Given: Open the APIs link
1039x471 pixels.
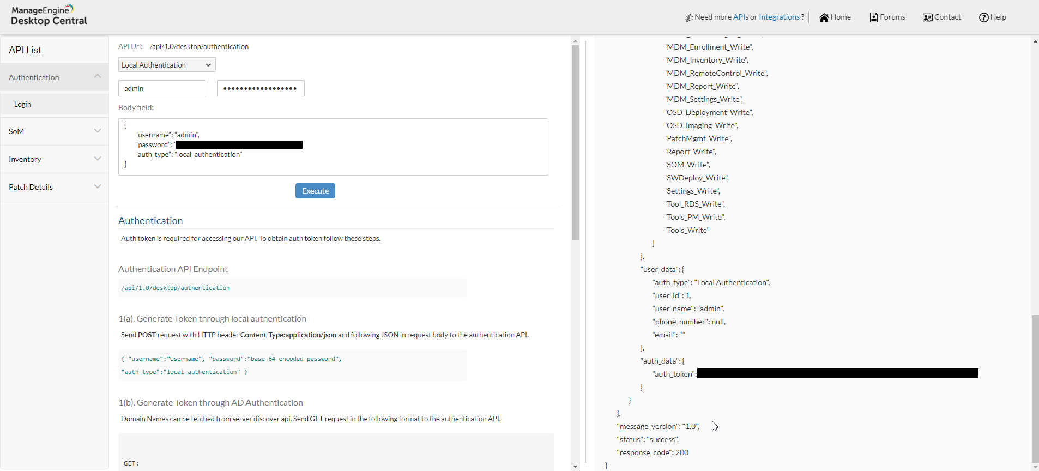Looking at the screenshot, I should click(x=741, y=17).
